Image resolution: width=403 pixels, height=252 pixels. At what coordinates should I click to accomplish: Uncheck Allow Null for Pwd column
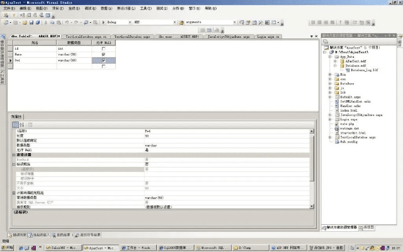[x=103, y=60]
